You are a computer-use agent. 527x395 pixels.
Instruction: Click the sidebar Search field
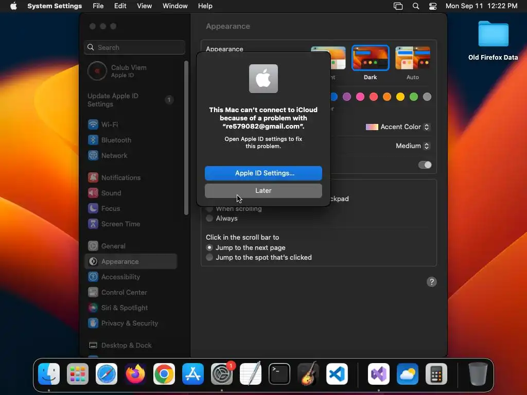pos(134,47)
